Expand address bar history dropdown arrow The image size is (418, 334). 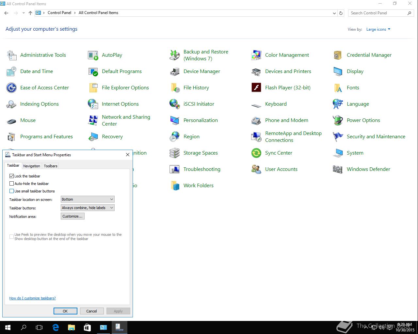(x=334, y=13)
